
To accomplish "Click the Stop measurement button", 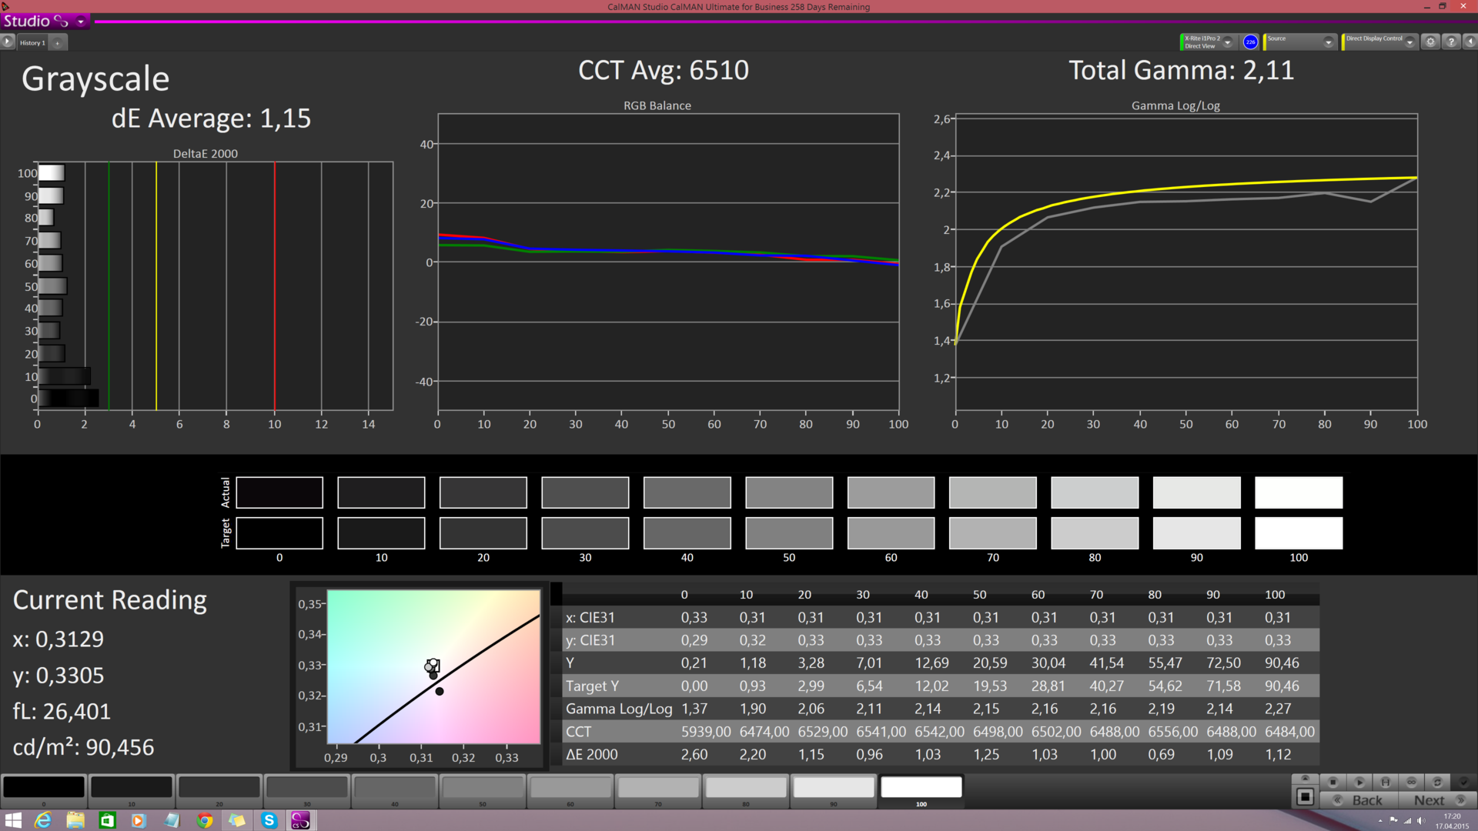I will [1333, 782].
